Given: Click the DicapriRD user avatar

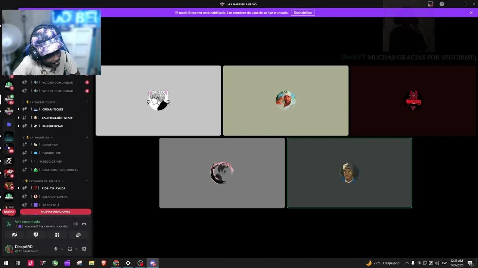Looking at the screenshot, I should coord(8,249).
